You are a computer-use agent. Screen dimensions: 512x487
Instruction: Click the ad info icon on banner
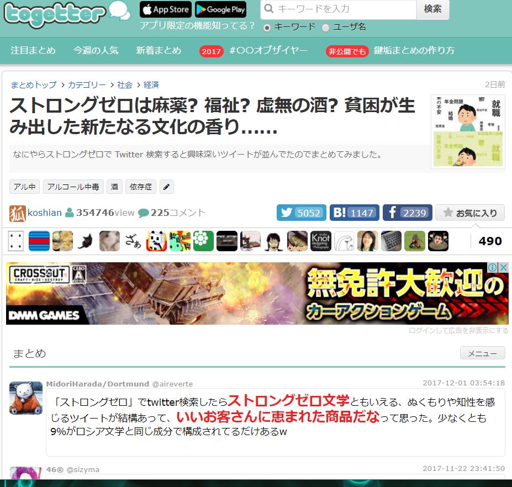492,267
